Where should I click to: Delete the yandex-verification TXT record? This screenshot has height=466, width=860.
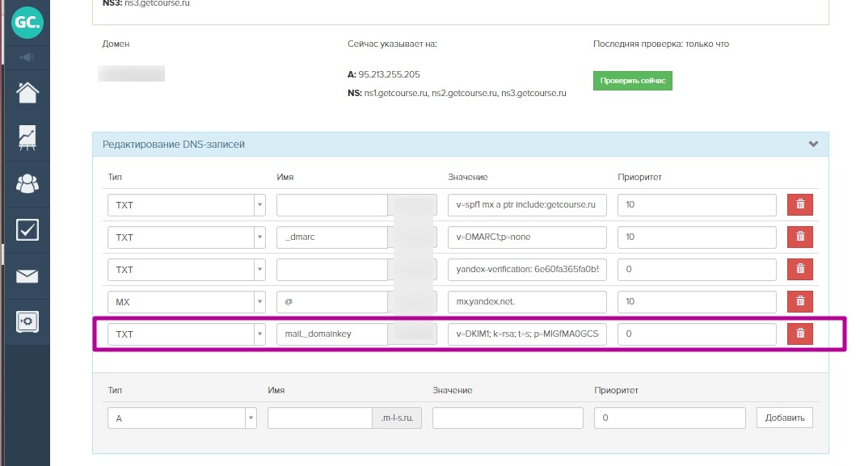799,269
